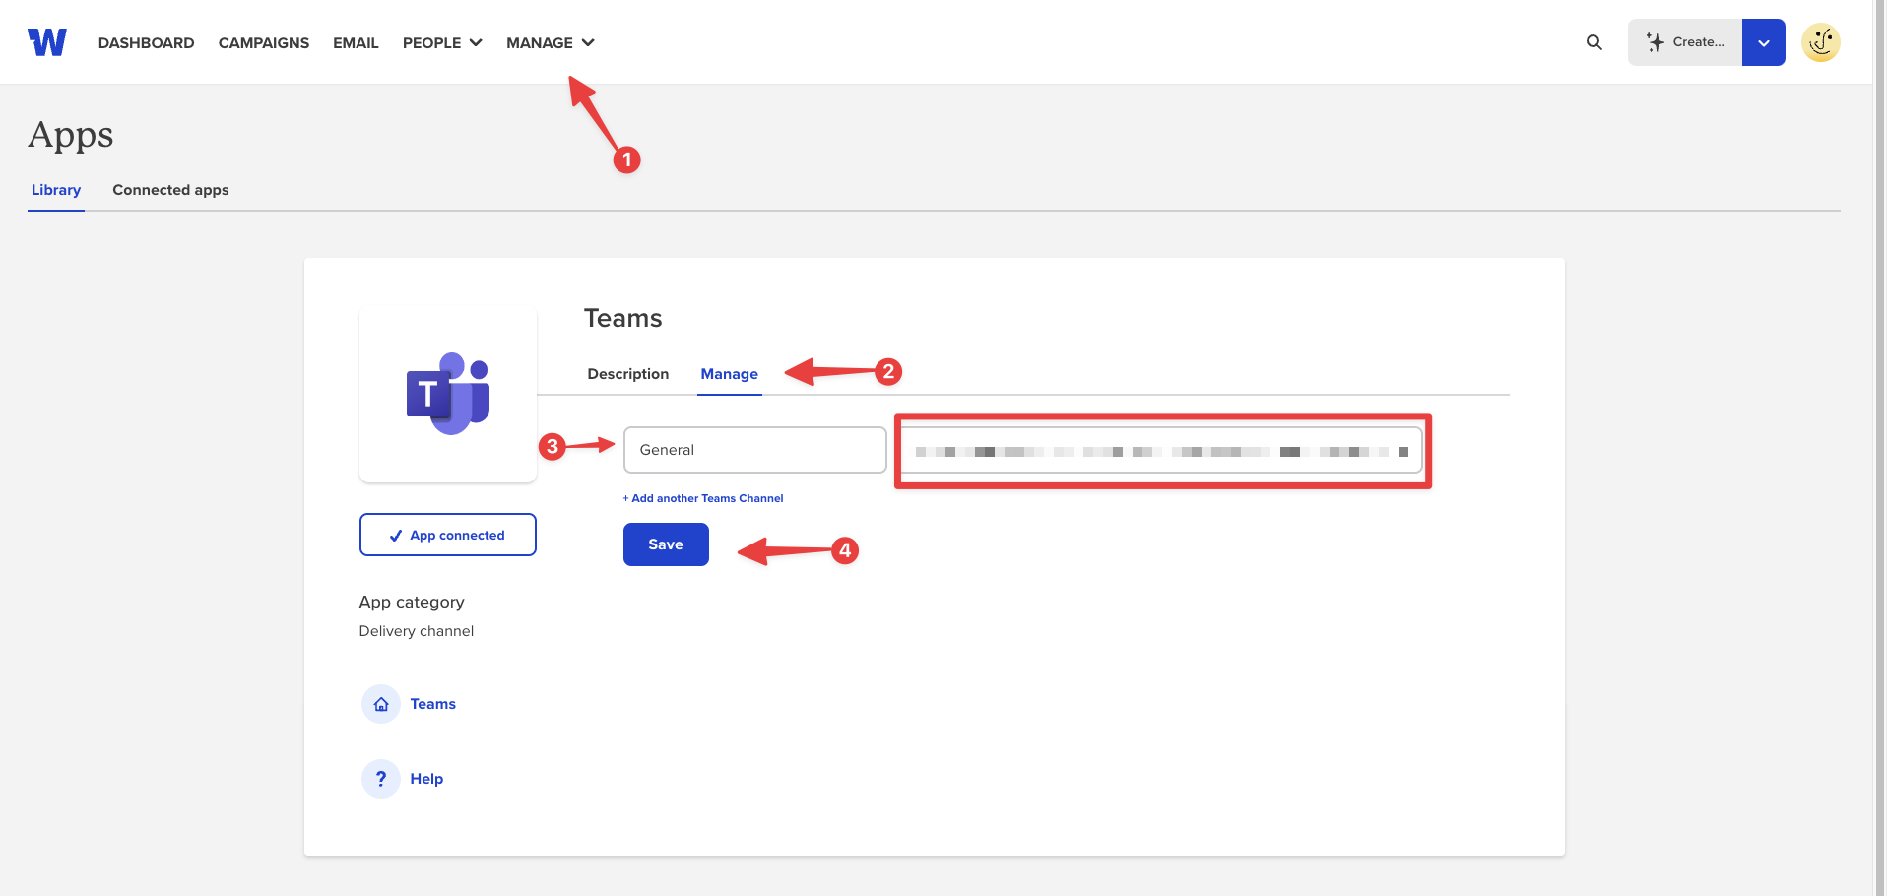Open the CAMPAIGNS page
Image resolution: width=1887 pixels, height=896 pixels.
coord(264,42)
